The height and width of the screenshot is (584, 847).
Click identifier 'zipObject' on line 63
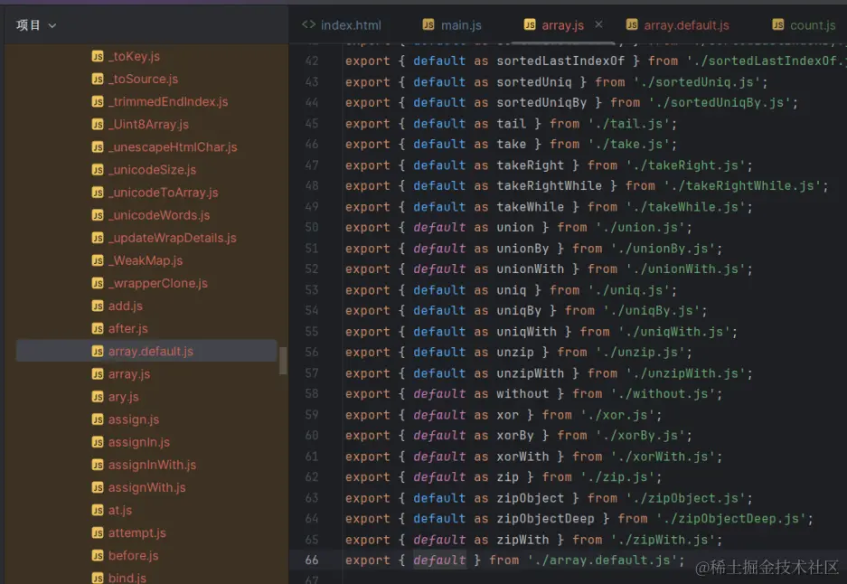pyautogui.click(x=530, y=498)
